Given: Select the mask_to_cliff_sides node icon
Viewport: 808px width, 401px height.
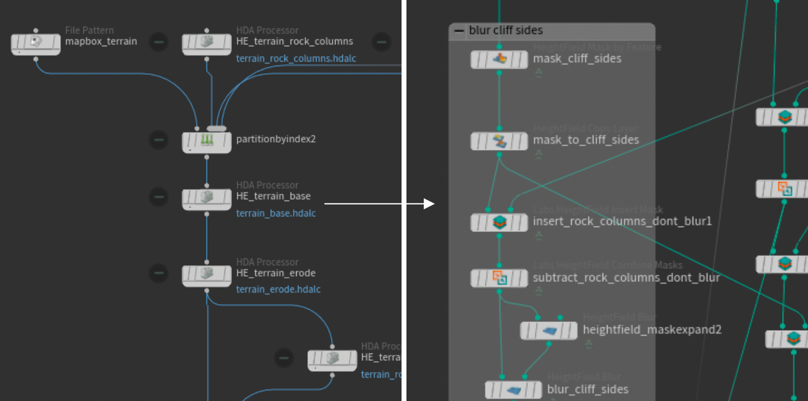Looking at the screenshot, I should coord(500,141).
